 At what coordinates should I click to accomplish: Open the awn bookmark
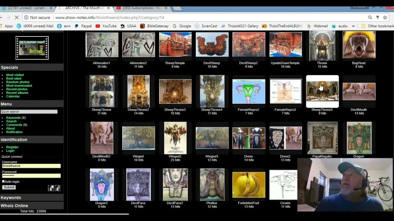64,26
